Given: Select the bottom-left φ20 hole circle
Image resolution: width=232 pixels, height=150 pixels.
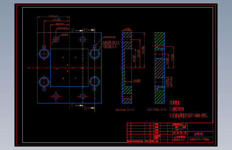Looking at the screenshot, I should tap(56, 96).
